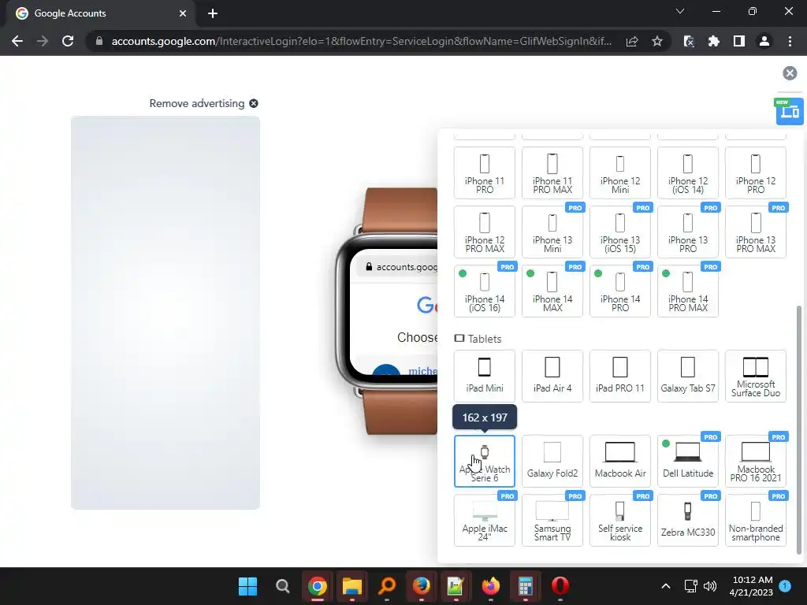Reload the current page
807x605 pixels.
click(68, 41)
